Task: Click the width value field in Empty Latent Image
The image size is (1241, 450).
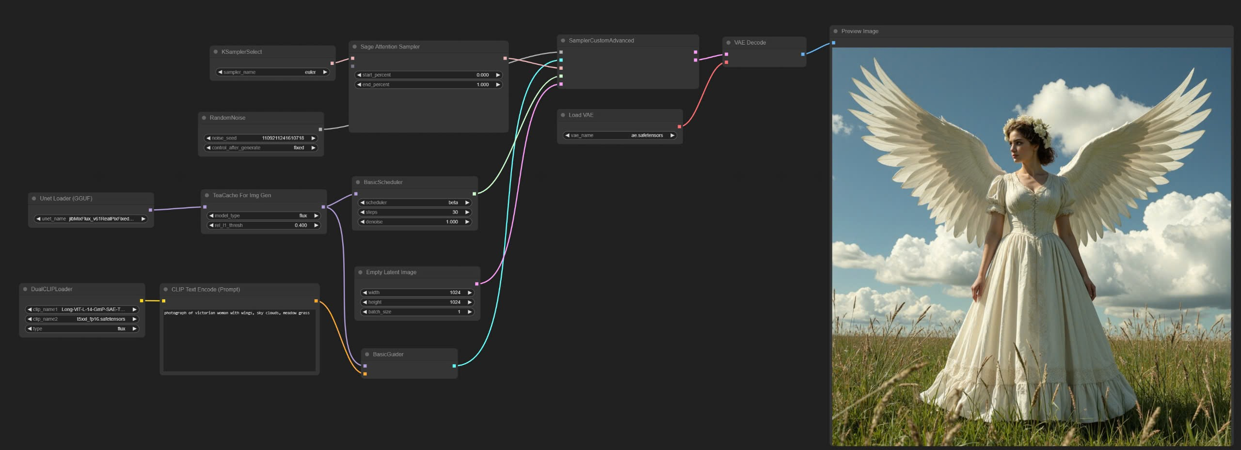Action: pyautogui.click(x=417, y=293)
